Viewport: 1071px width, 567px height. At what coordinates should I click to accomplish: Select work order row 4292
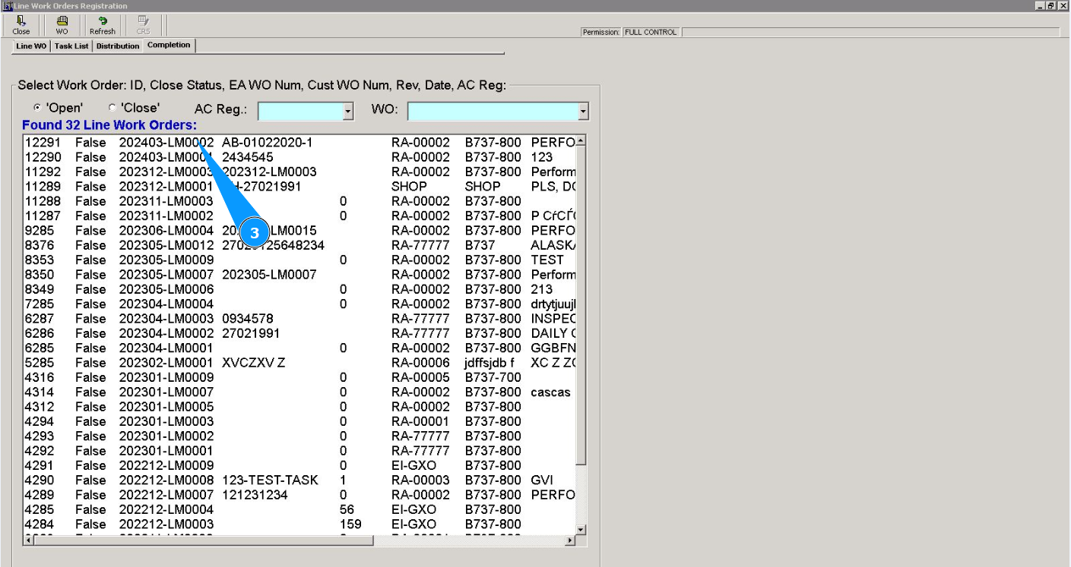[x=299, y=451]
